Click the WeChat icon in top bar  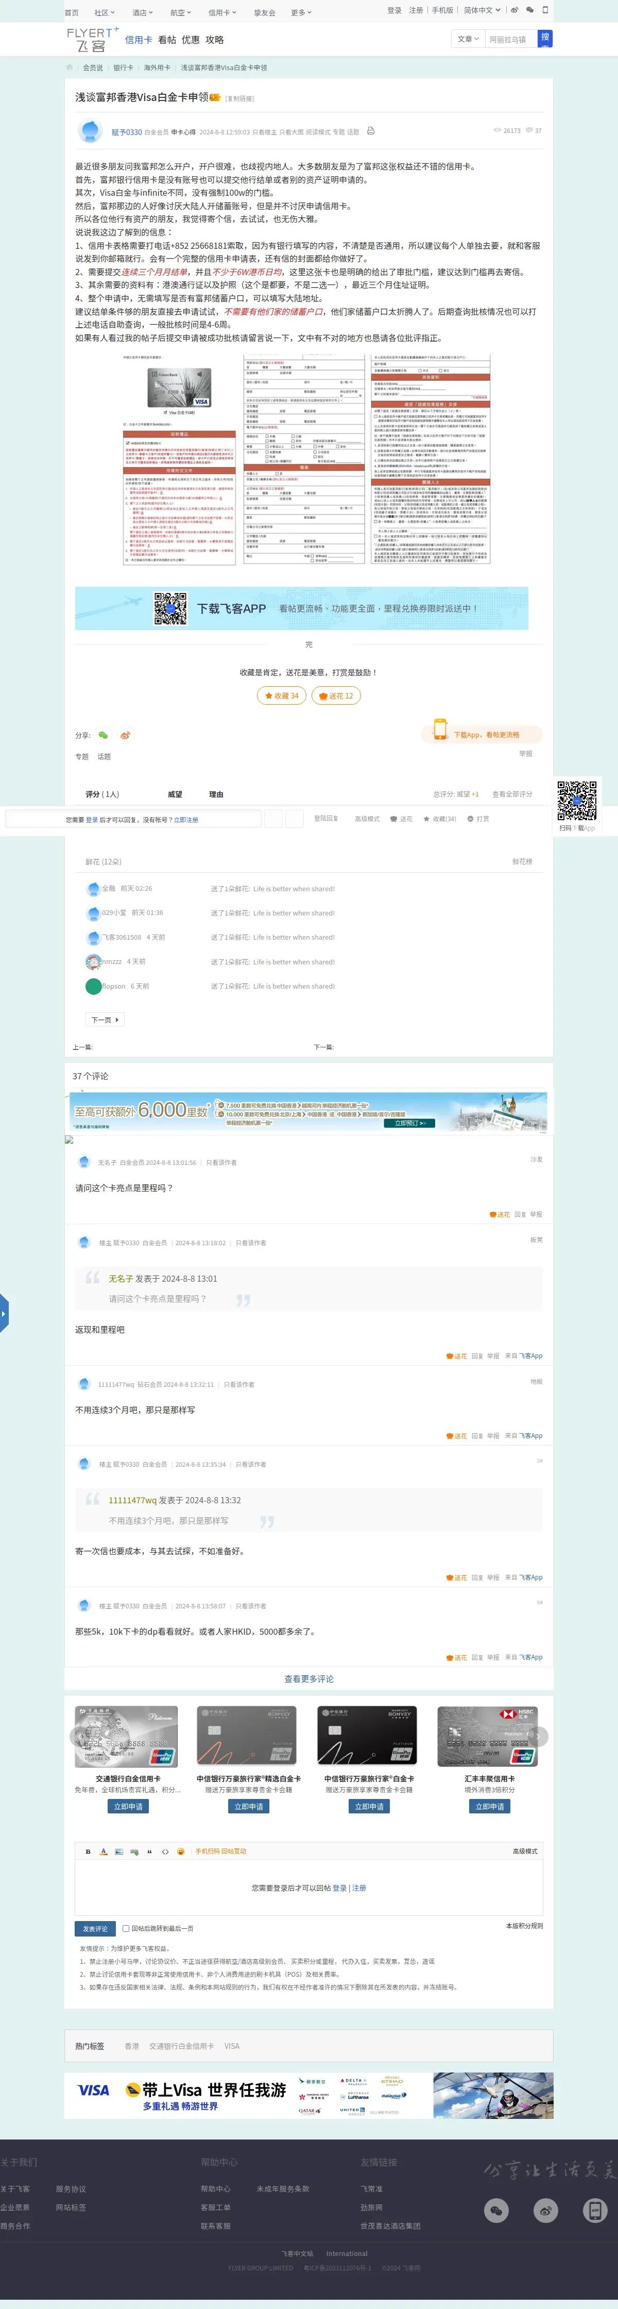pyautogui.click(x=529, y=10)
